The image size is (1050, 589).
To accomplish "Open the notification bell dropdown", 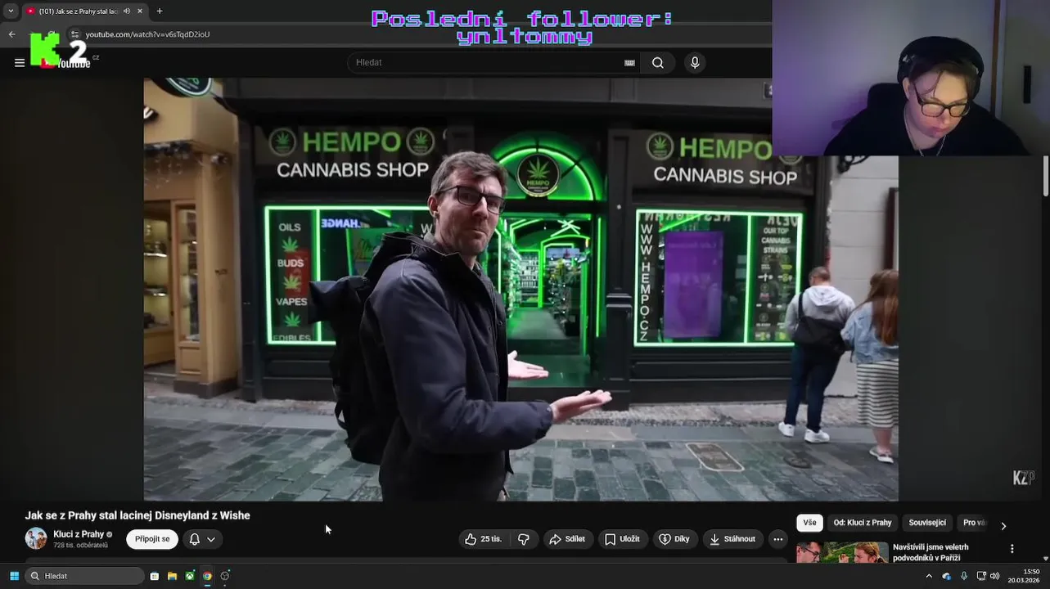I will [x=202, y=539].
